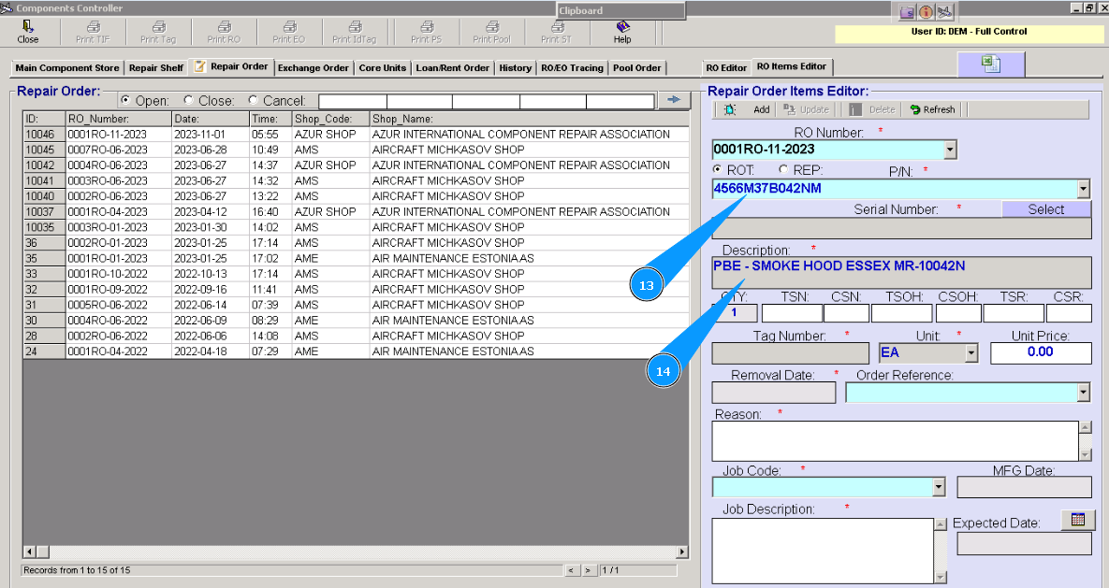Click the Close door icon in toolbar
The width and height of the screenshot is (1109, 588).
pyautogui.click(x=28, y=27)
